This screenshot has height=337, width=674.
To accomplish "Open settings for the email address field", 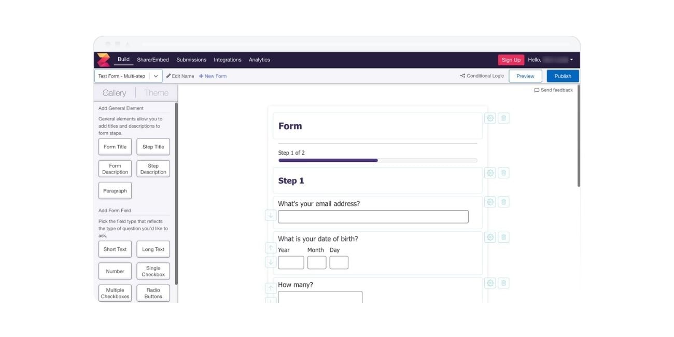I will [x=490, y=202].
